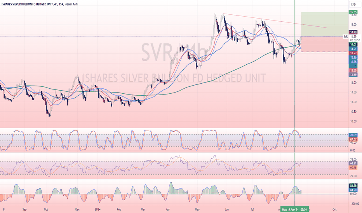Image resolution: width=362 pixels, height=213 pixels.
Task: Click the 12.00 price scale value
Action: 353,82
